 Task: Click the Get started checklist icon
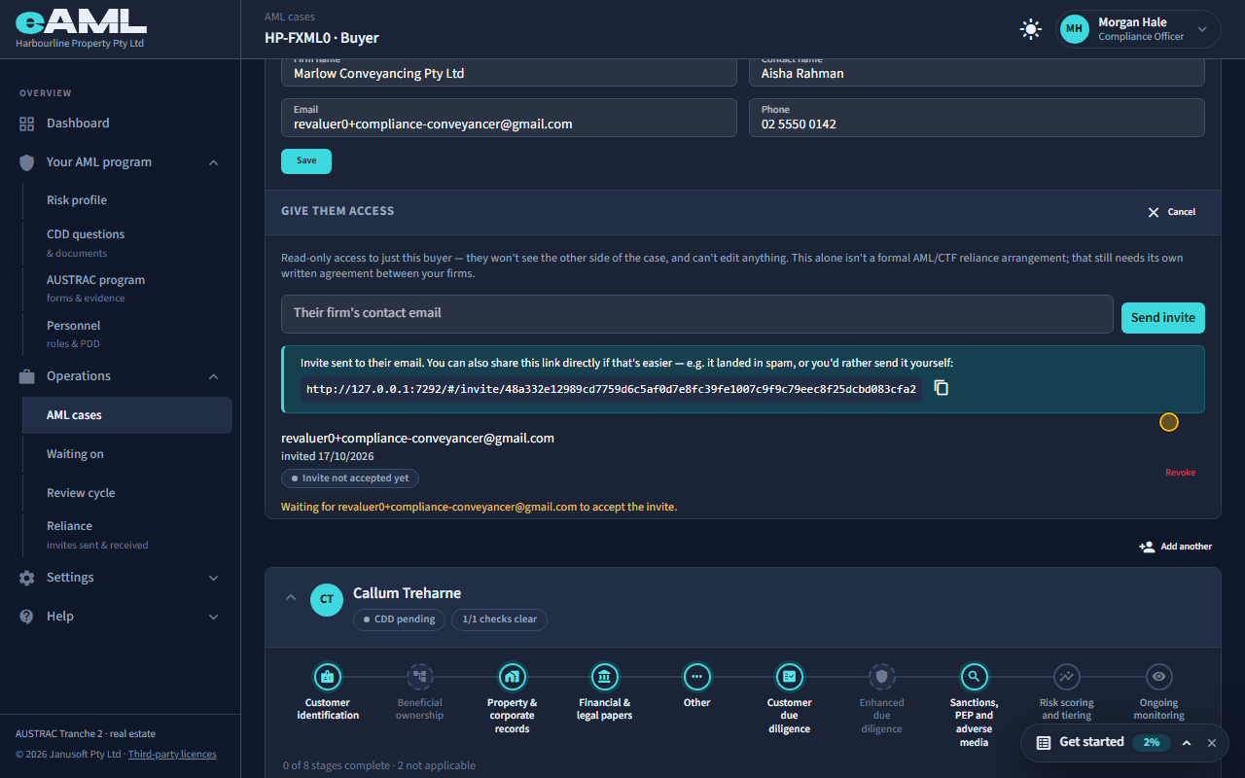(x=1044, y=742)
